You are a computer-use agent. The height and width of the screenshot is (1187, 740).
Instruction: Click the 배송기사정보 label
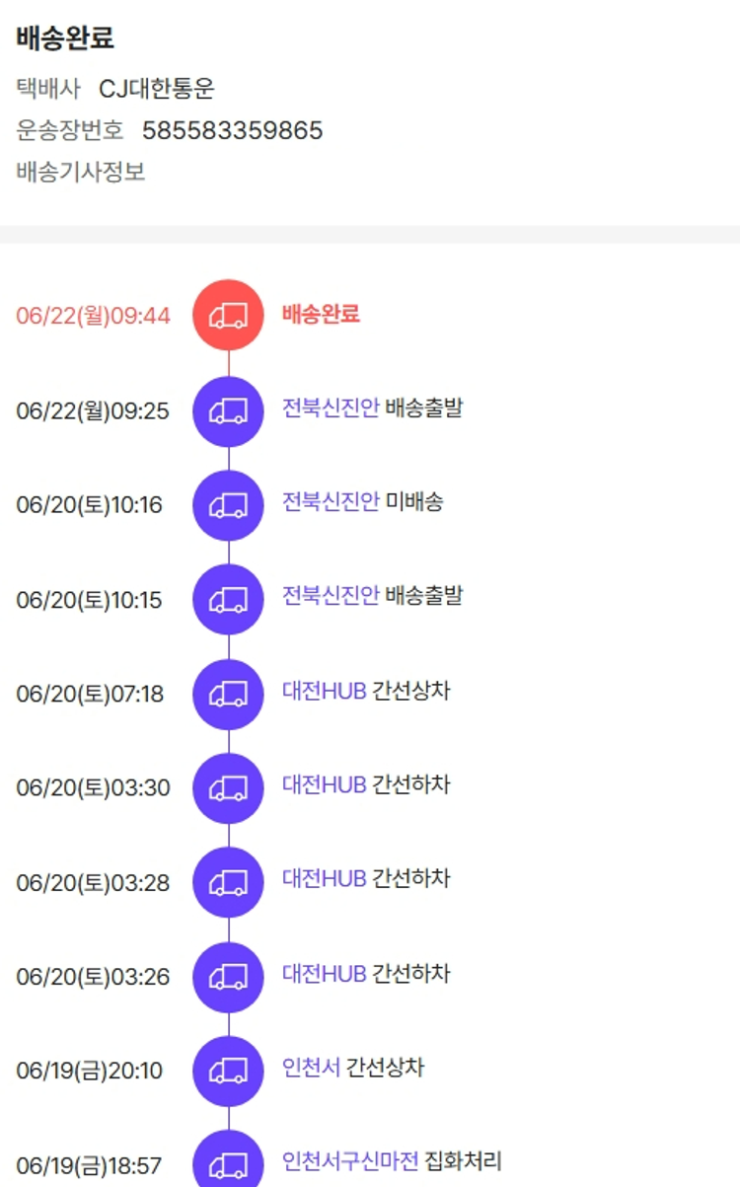coord(81,172)
